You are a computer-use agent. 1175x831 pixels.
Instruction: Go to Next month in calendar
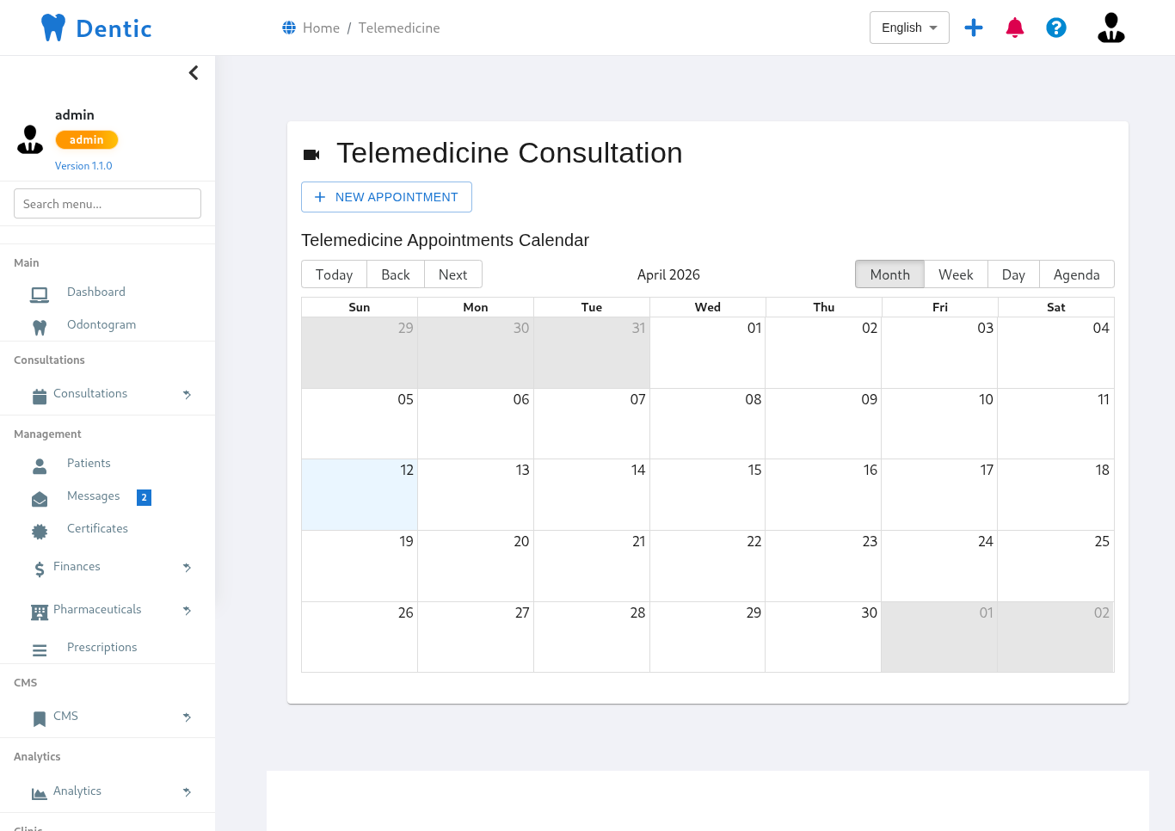point(452,274)
